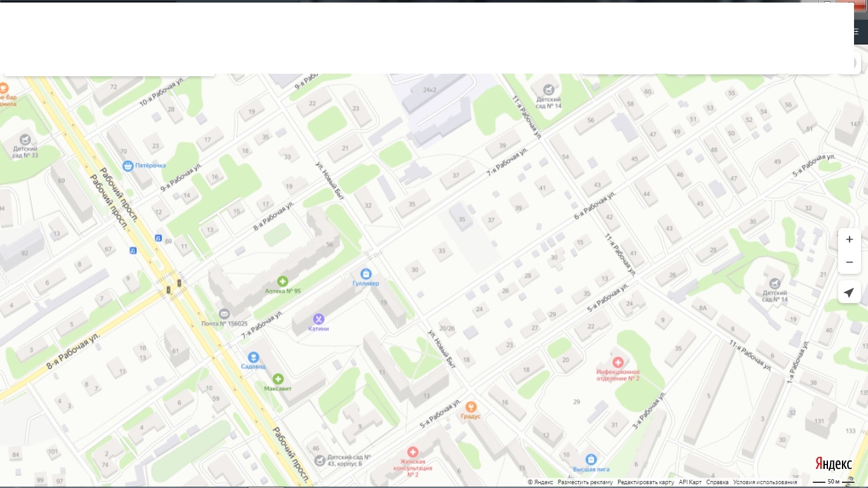The height and width of the screenshot is (488, 868).
Task: Click the Яндекс logo
Action: [x=834, y=464]
